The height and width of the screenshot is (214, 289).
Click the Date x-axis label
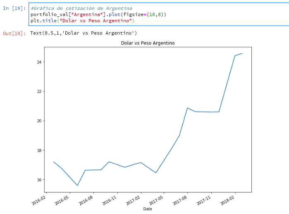148,209
